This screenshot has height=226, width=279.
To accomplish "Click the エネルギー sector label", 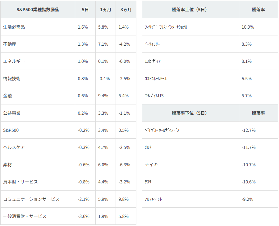I will pos(14,61).
